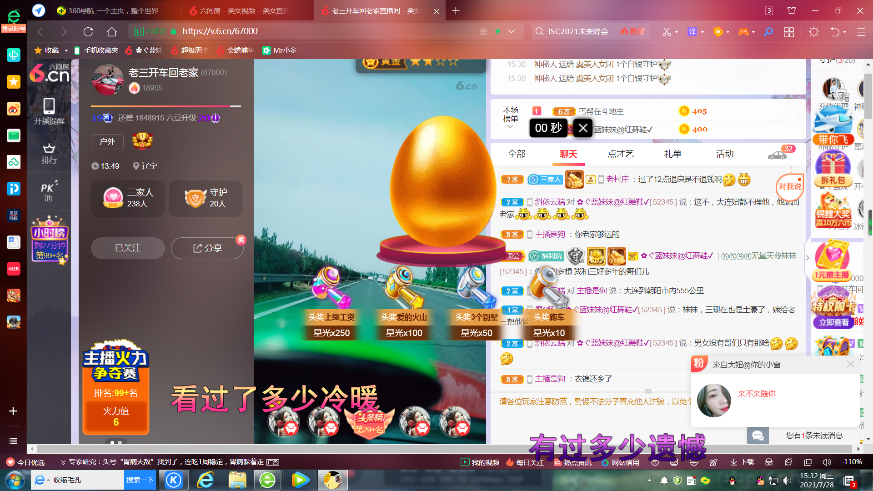873x491 pixels.
Task: Open 下载 downloads in status bar
Action: 742,462
